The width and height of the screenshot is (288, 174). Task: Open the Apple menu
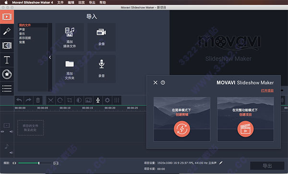click(6, 2)
